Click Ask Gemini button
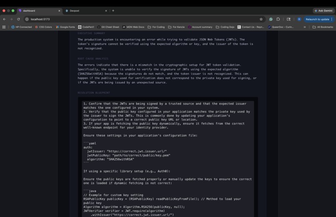Viewport: 336px width, 217px height. [x=323, y=11]
